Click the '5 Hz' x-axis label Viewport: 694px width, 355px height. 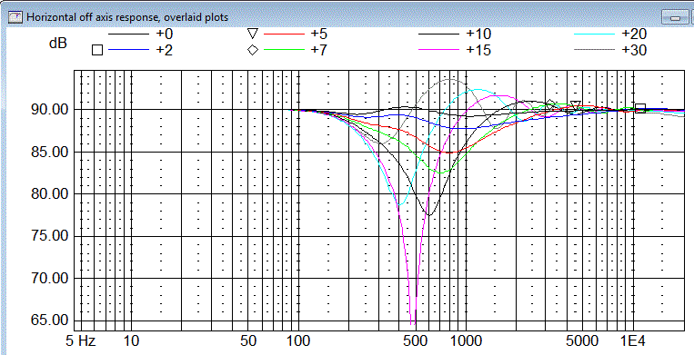(x=81, y=340)
